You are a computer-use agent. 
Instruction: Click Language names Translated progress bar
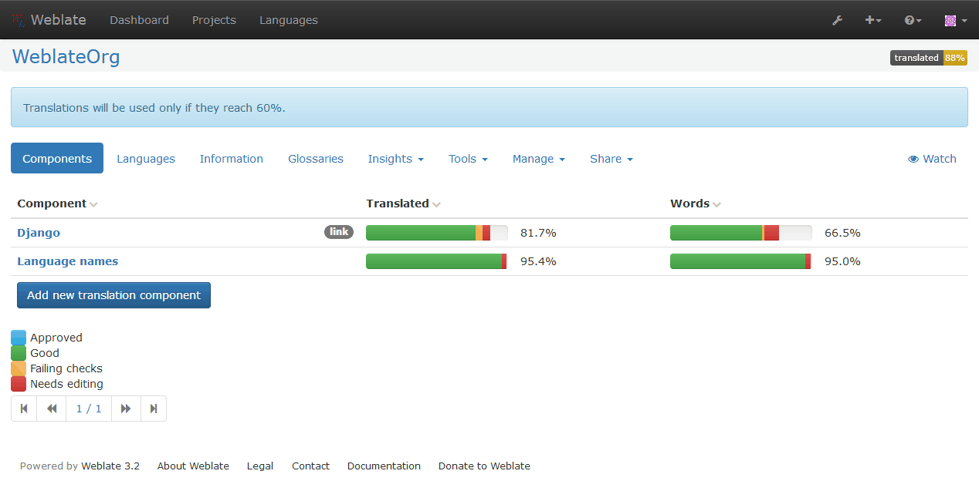pos(437,261)
